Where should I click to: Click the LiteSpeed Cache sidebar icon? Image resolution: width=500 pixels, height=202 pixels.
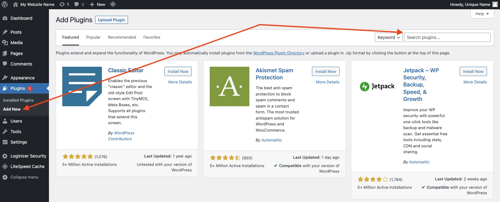coord(5,166)
